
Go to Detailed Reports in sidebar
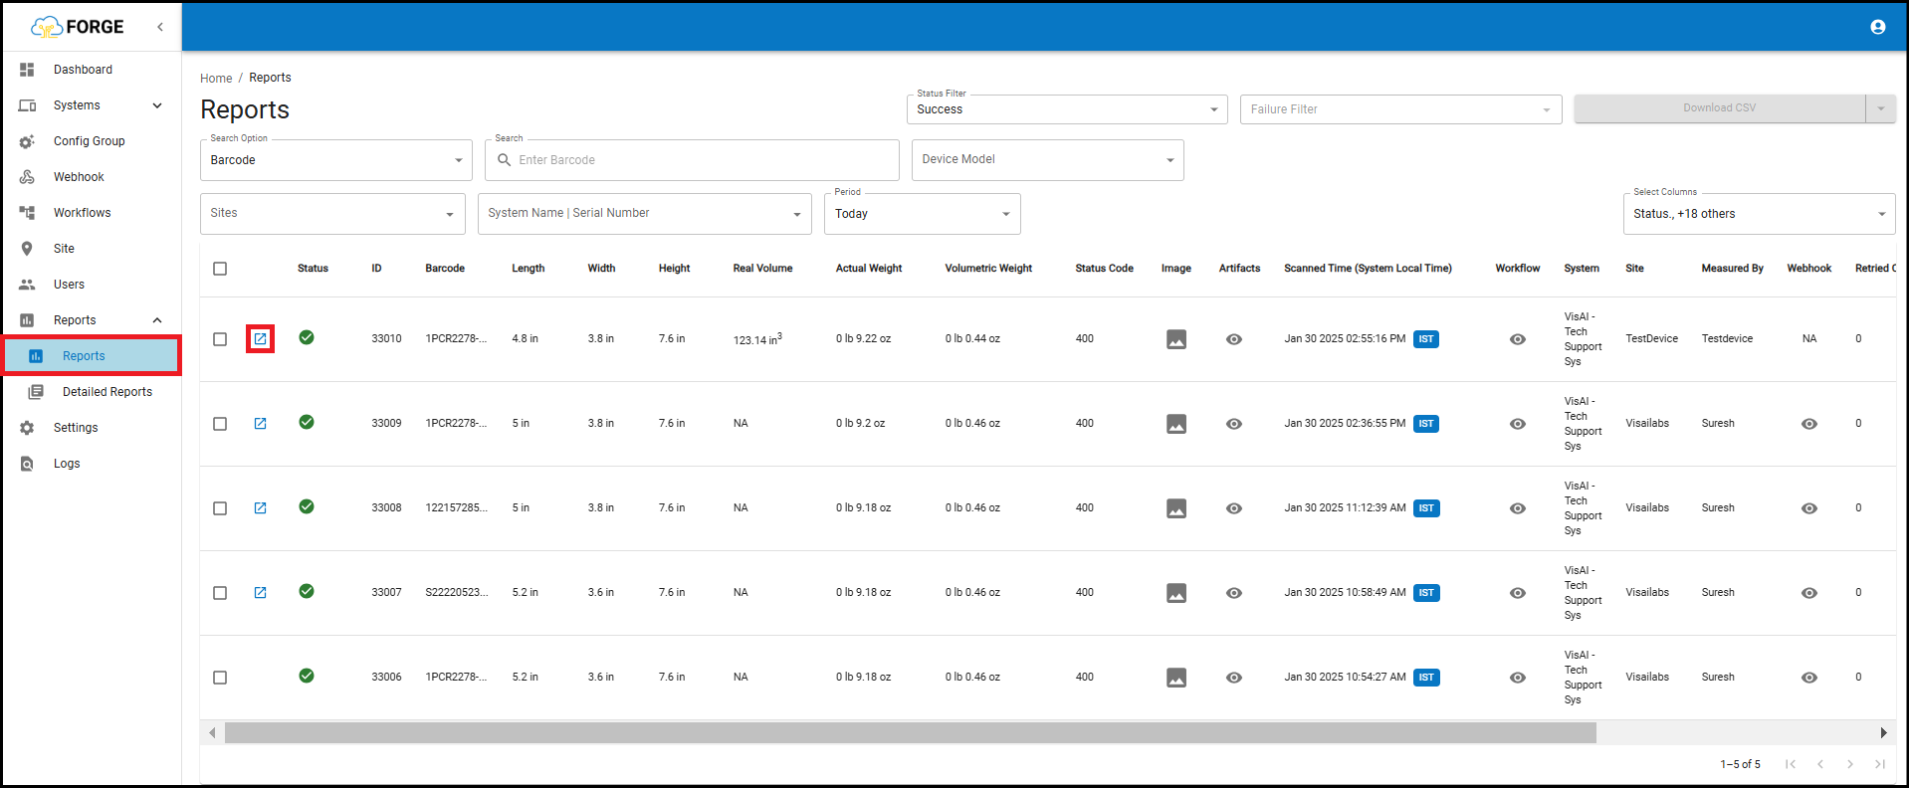106,392
